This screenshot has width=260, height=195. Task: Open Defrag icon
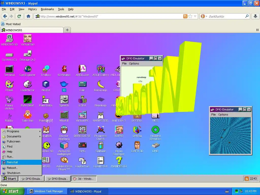(x=137, y=132)
